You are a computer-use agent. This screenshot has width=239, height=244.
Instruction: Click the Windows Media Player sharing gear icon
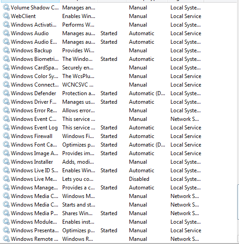6,213
